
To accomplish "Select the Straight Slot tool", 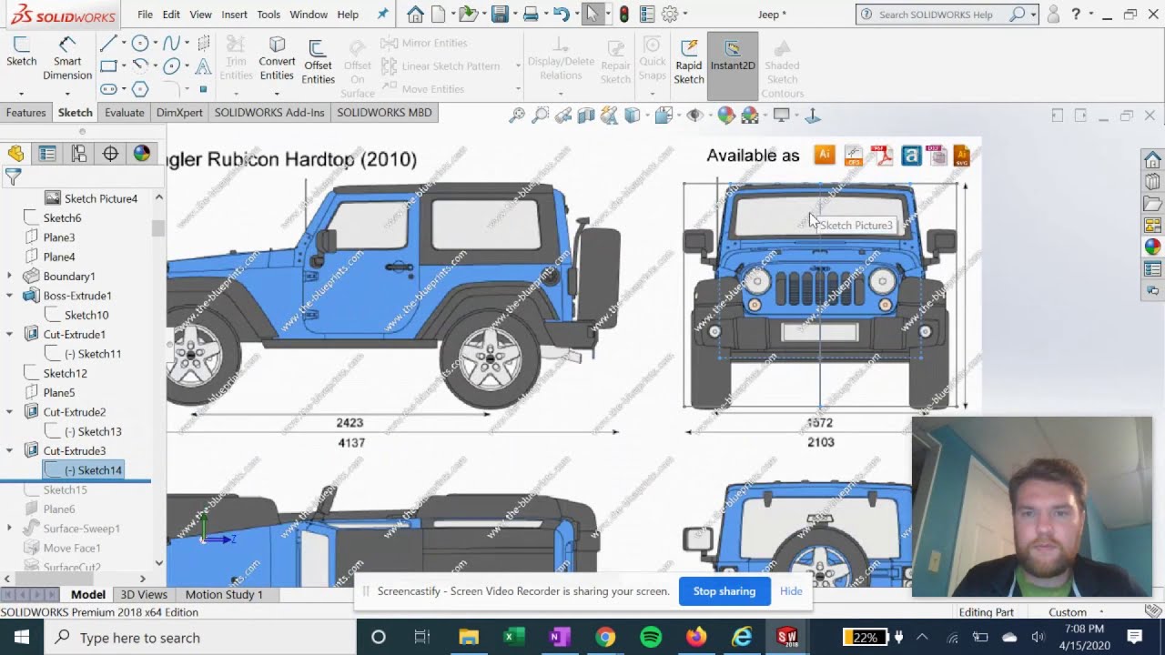I will 108,89.
